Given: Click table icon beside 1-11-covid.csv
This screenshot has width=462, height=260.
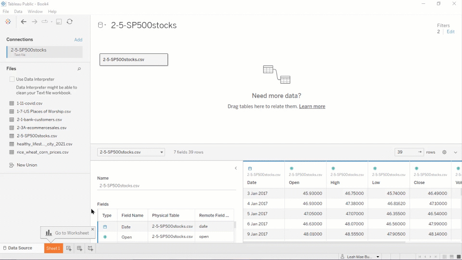Looking at the screenshot, I should coord(12,103).
